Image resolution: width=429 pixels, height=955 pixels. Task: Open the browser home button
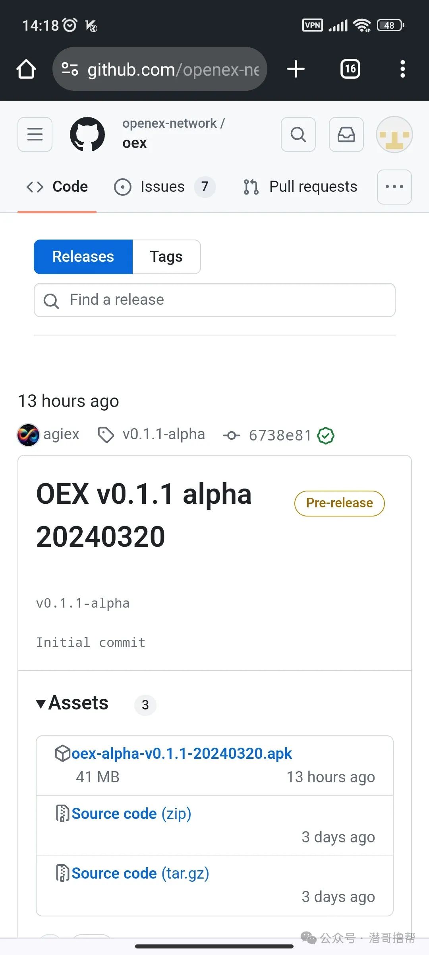[x=26, y=69]
